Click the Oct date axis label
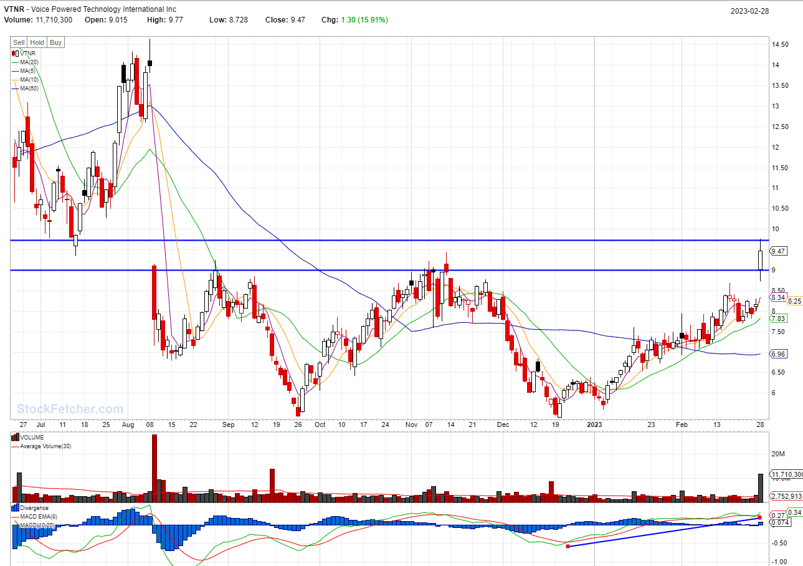 point(320,424)
